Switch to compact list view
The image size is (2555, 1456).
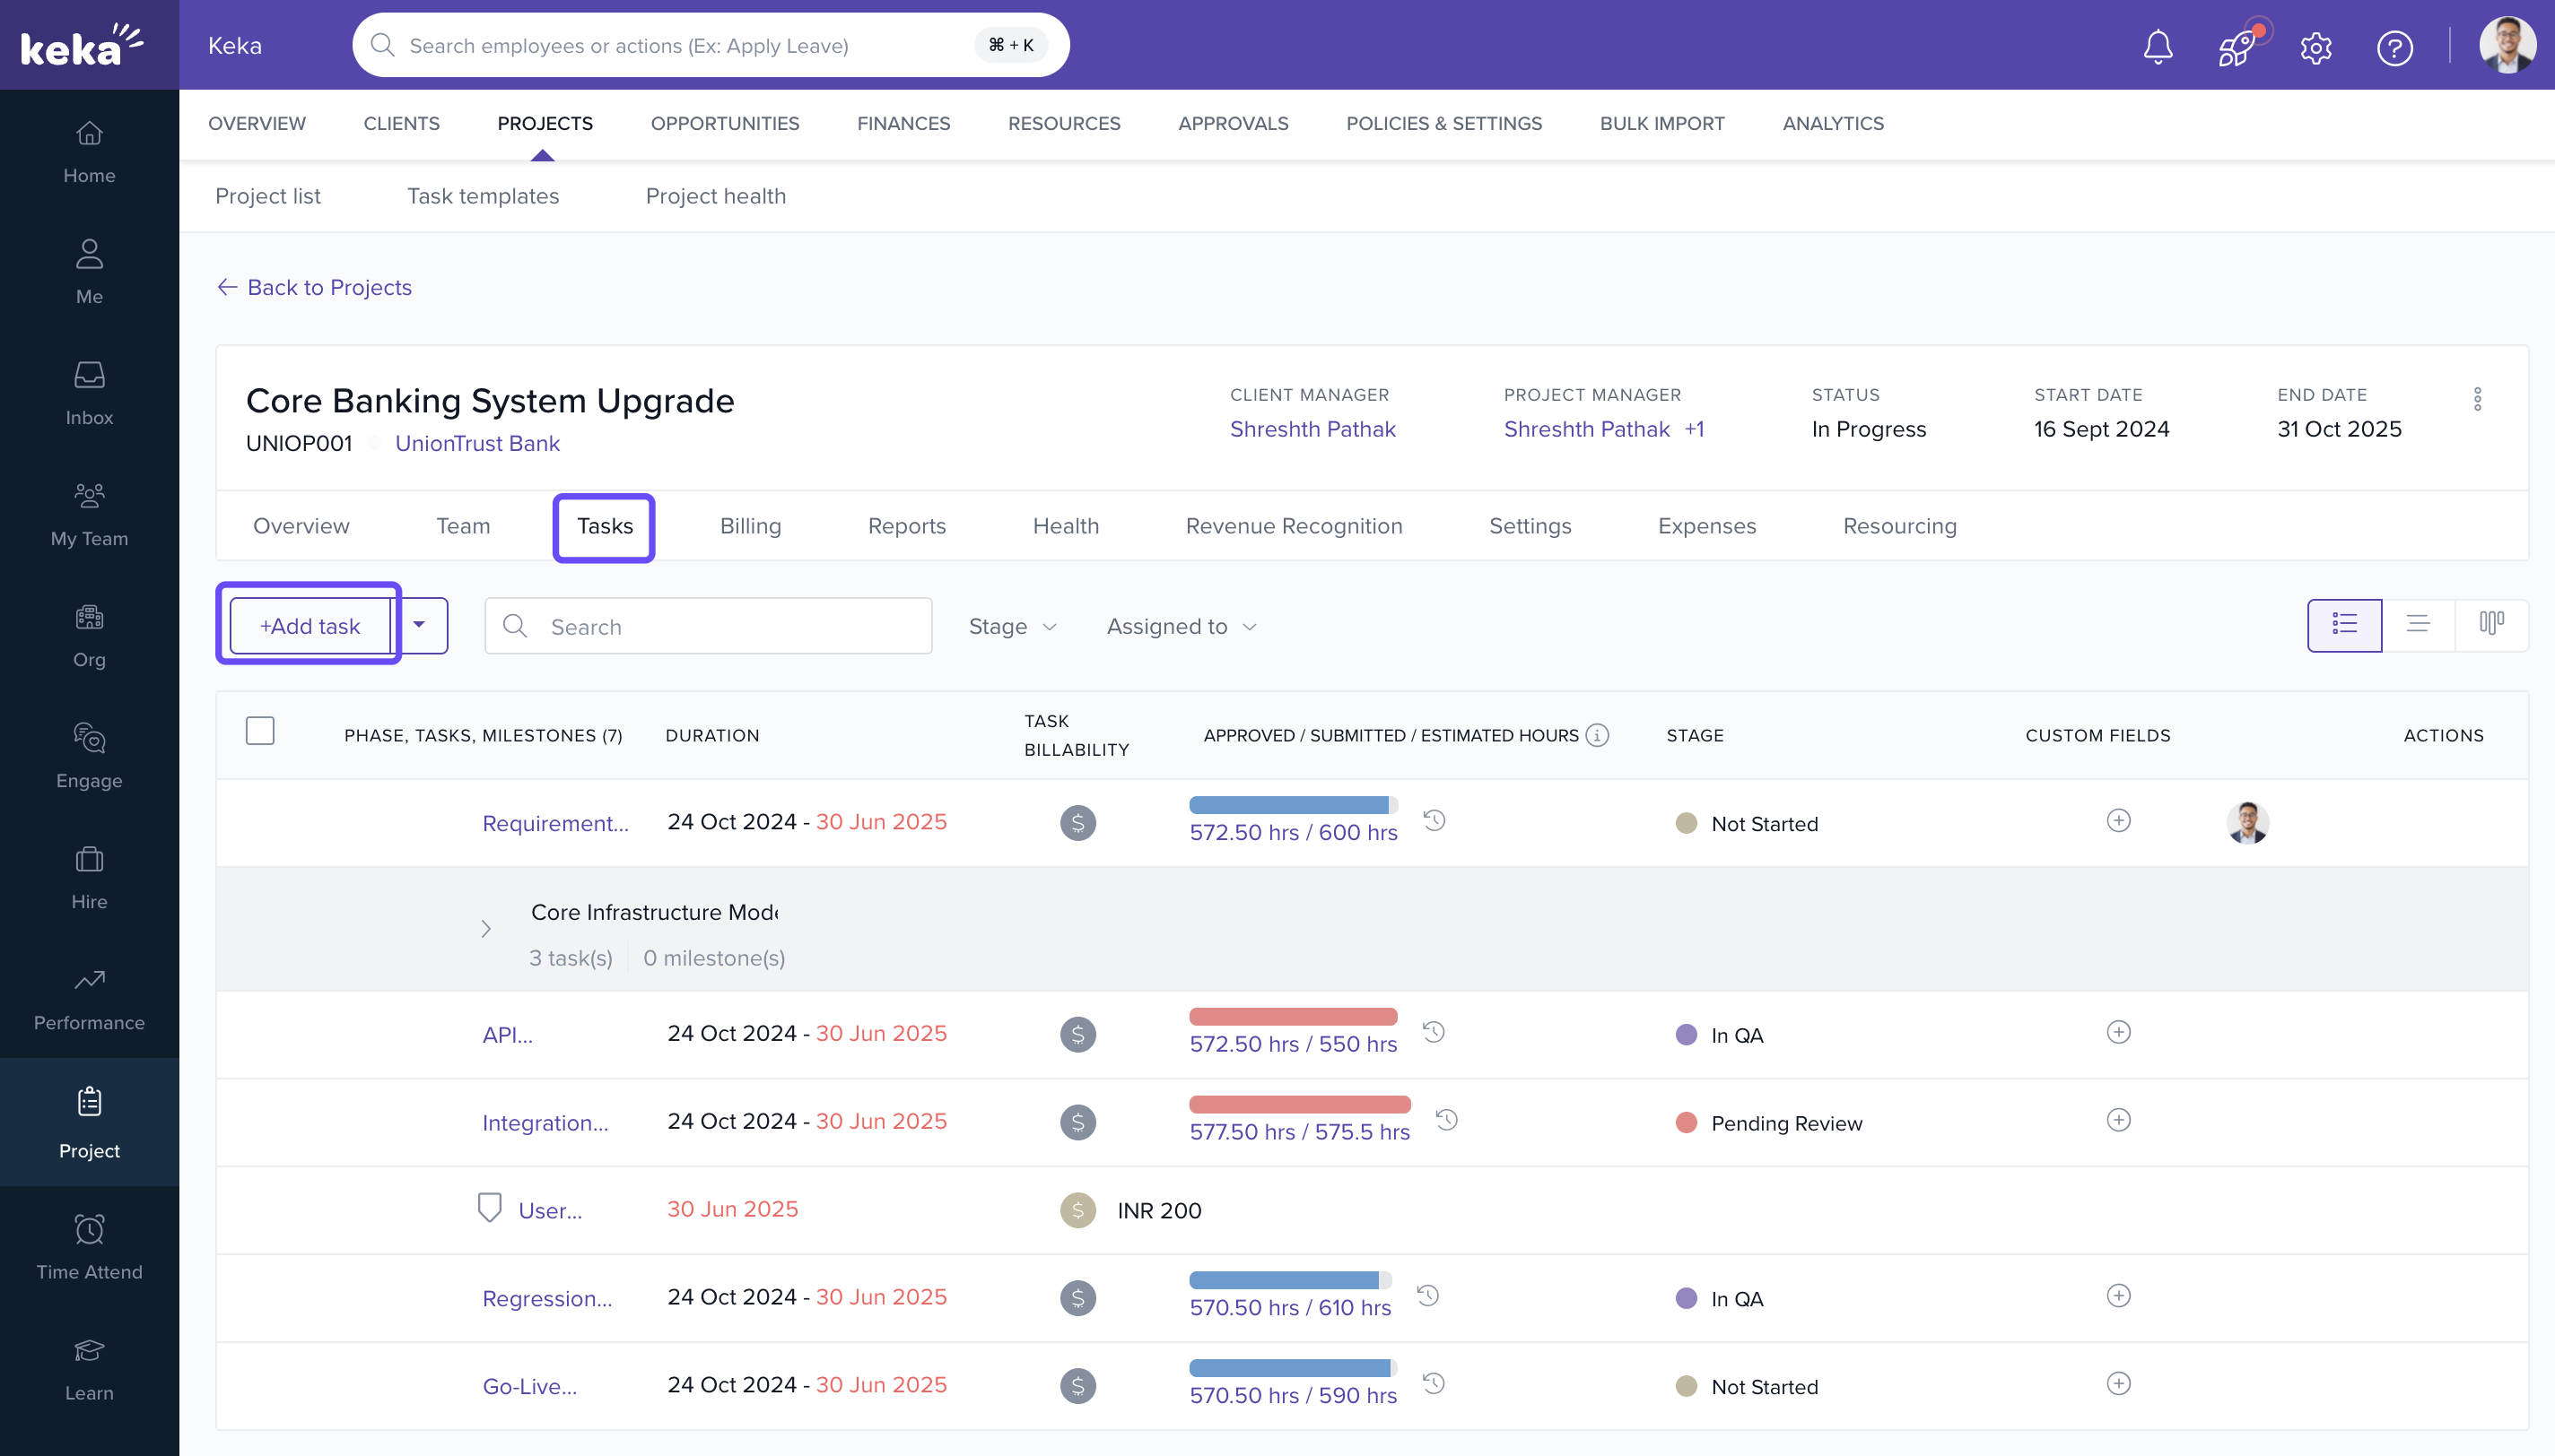tap(2420, 624)
